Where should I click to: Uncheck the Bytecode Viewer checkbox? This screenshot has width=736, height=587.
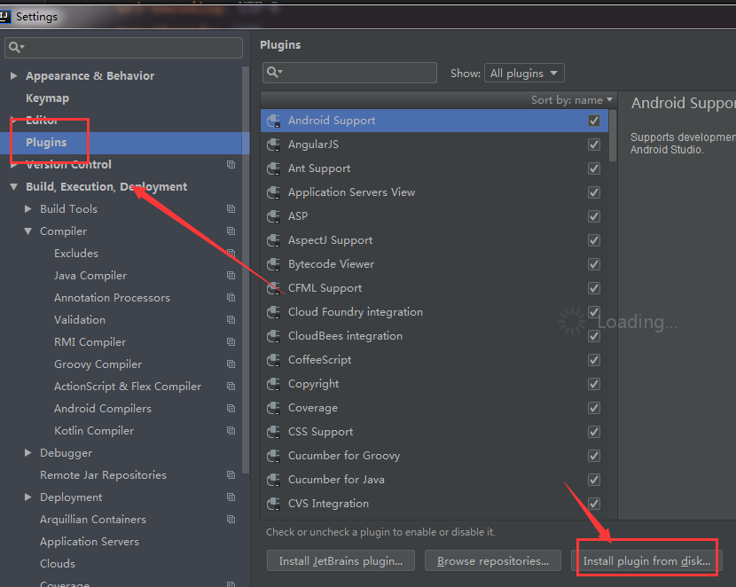pos(594,264)
